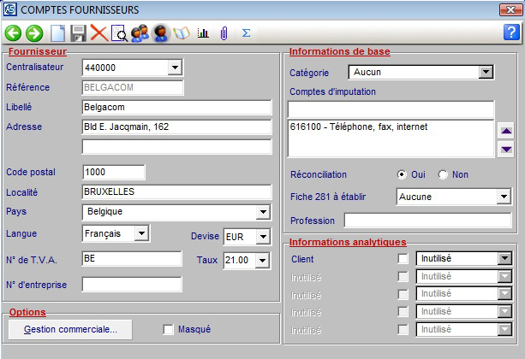The height and width of the screenshot is (359, 525).
Task: Click the empty Comptes d'imputation entry field
Action: (391, 109)
